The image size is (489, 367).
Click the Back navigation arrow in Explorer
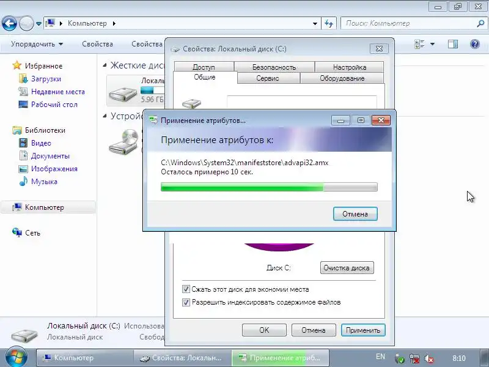[x=9, y=23]
